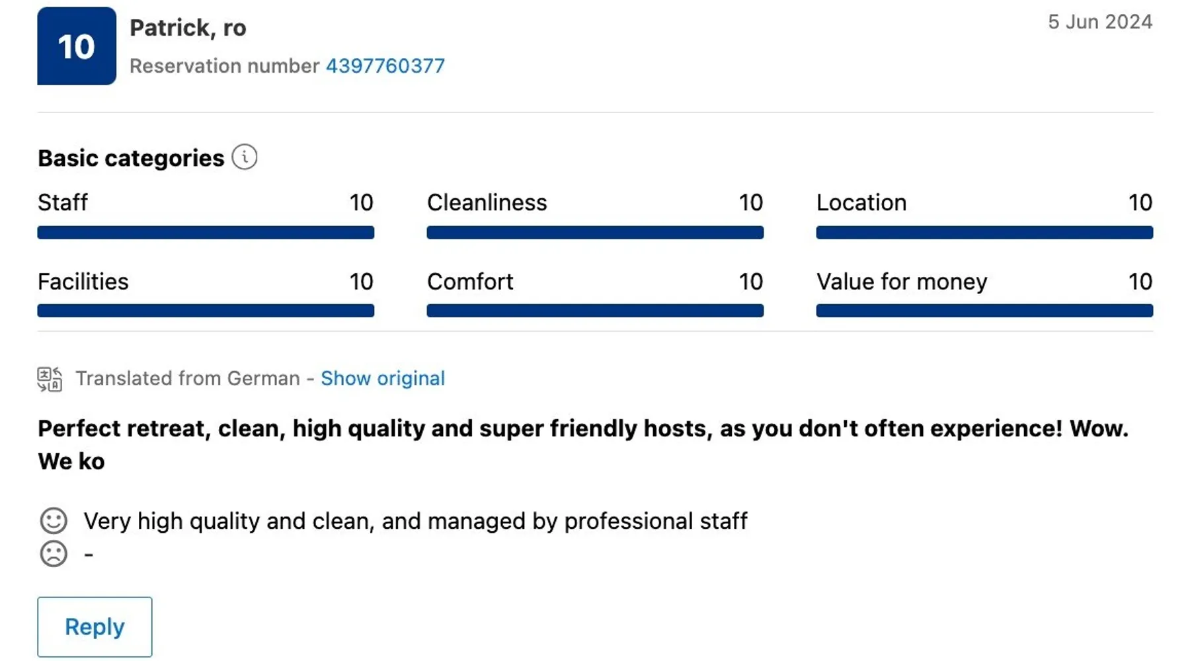Click the Facilities rating bar
The image size is (1190, 661).
point(206,311)
